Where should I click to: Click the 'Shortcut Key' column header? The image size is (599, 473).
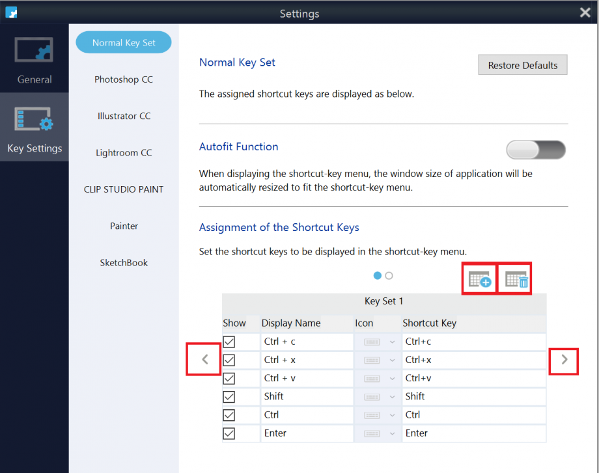click(429, 323)
